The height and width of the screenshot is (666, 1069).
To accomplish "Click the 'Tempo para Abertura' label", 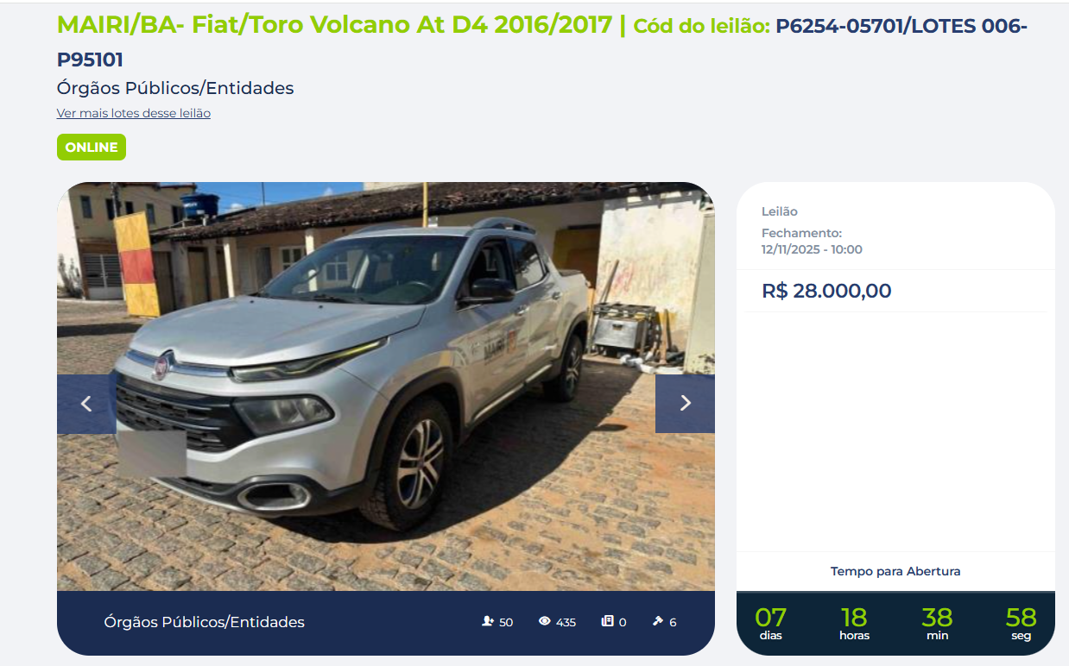I will pyautogui.click(x=895, y=571).
